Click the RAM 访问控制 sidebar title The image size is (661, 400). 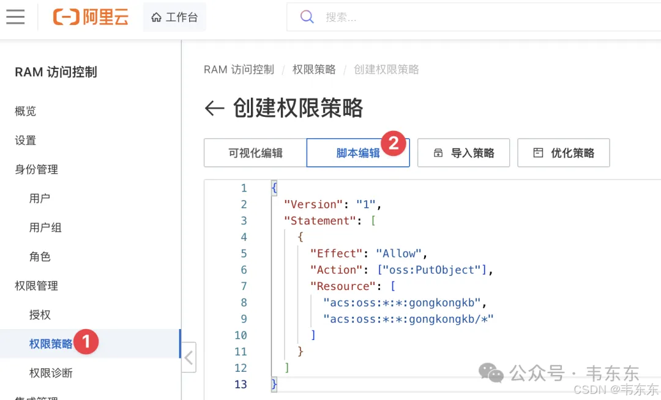tap(56, 72)
